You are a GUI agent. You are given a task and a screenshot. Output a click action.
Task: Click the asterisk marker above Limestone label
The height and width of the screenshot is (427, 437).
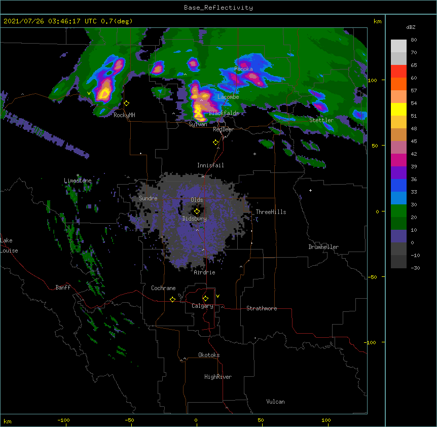coord(78,175)
